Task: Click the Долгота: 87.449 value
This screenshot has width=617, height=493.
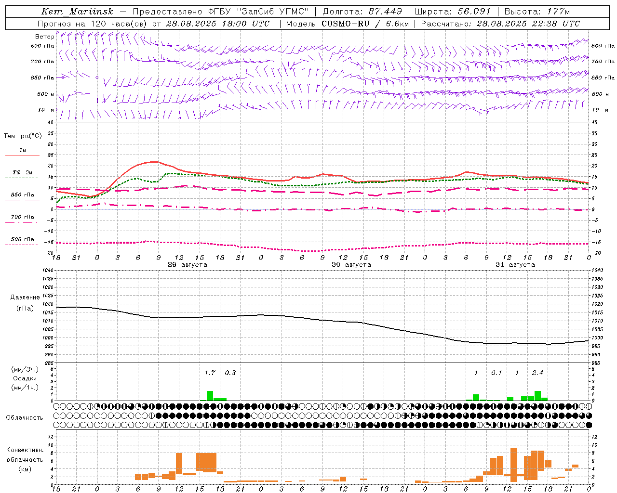Action: click(x=362, y=12)
